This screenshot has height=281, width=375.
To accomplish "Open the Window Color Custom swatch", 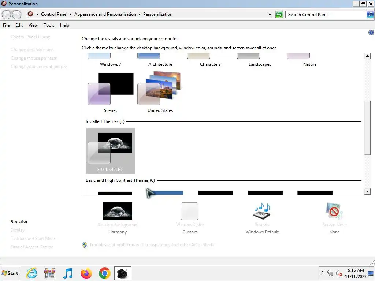I will (x=190, y=211).
